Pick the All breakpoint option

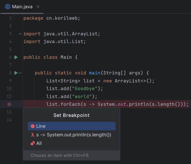click(x=39, y=143)
